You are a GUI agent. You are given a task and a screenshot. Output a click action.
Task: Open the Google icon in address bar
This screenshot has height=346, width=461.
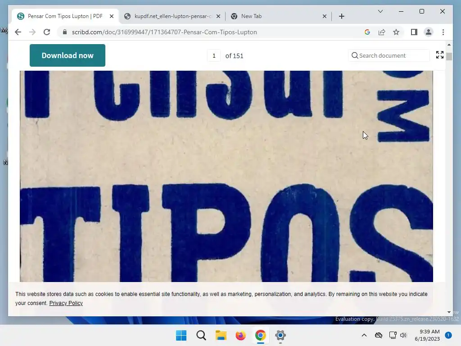pos(367,32)
